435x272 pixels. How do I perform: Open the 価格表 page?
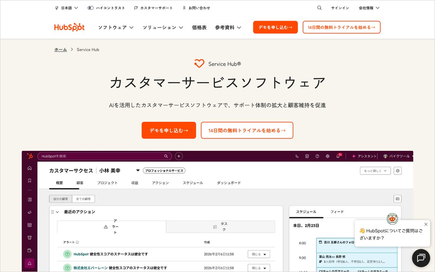click(199, 27)
